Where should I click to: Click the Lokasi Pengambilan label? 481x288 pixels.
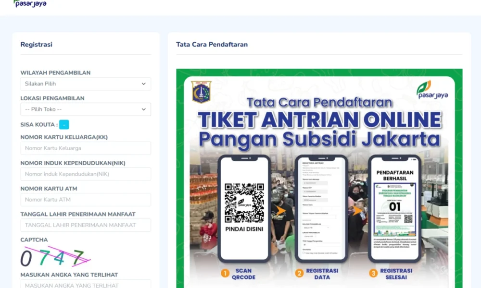52,98
